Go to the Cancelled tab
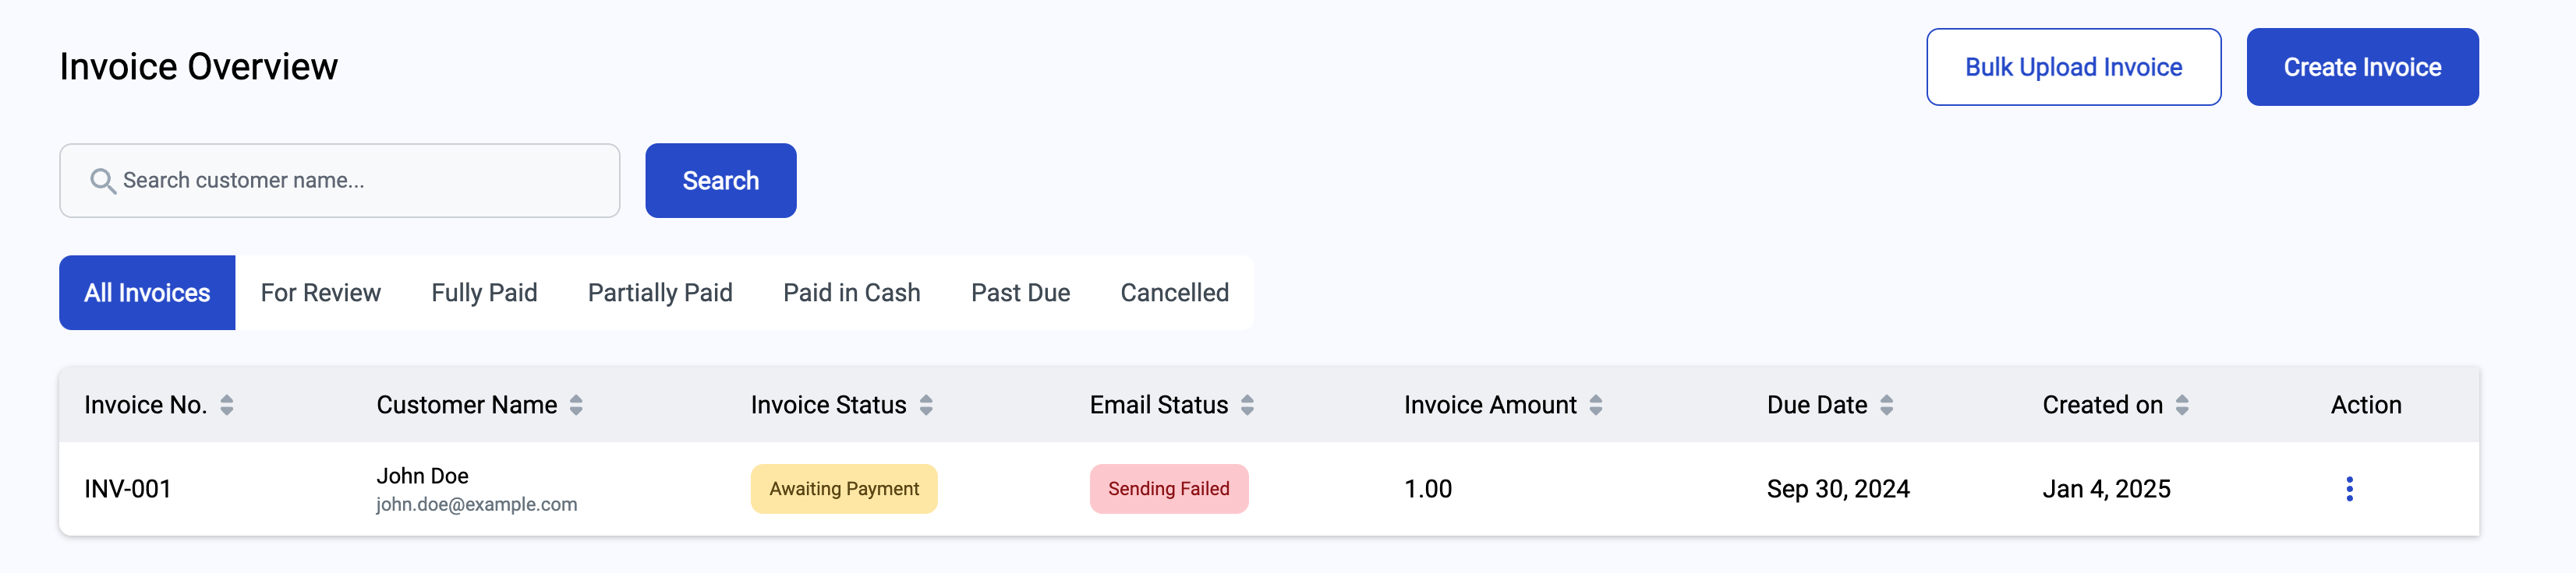This screenshot has width=2576, height=573. [1174, 293]
